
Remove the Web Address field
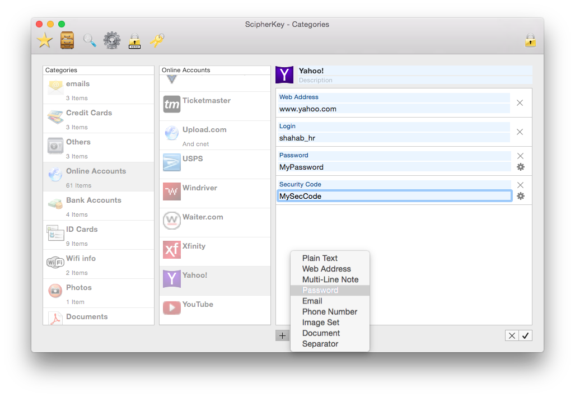click(520, 103)
